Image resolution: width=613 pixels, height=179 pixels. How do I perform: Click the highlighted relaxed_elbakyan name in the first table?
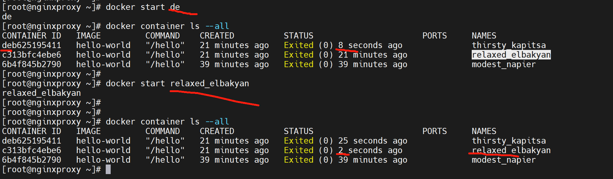tap(511, 55)
